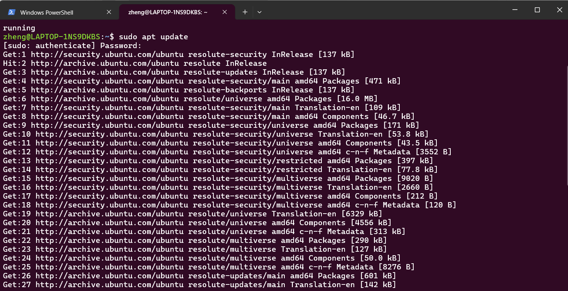Screen dimensions: 568x291
Task: Click the "[212 B]" size value
Action: pos(422,196)
